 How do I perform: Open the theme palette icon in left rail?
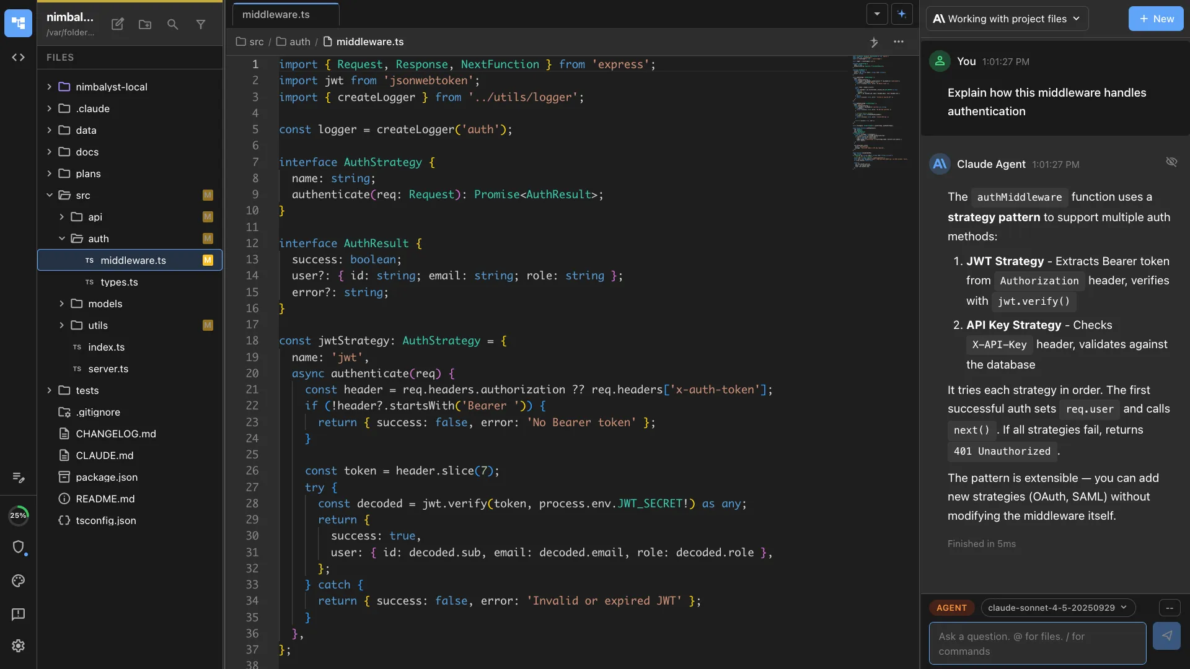(18, 580)
